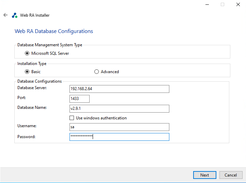Click the Database Management System Type label
Image resolution: width=246 pixels, height=183 pixels.
[x=50, y=45]
